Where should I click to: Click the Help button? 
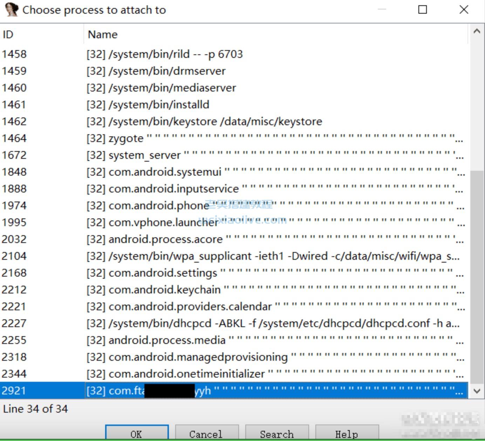[347, 434]
